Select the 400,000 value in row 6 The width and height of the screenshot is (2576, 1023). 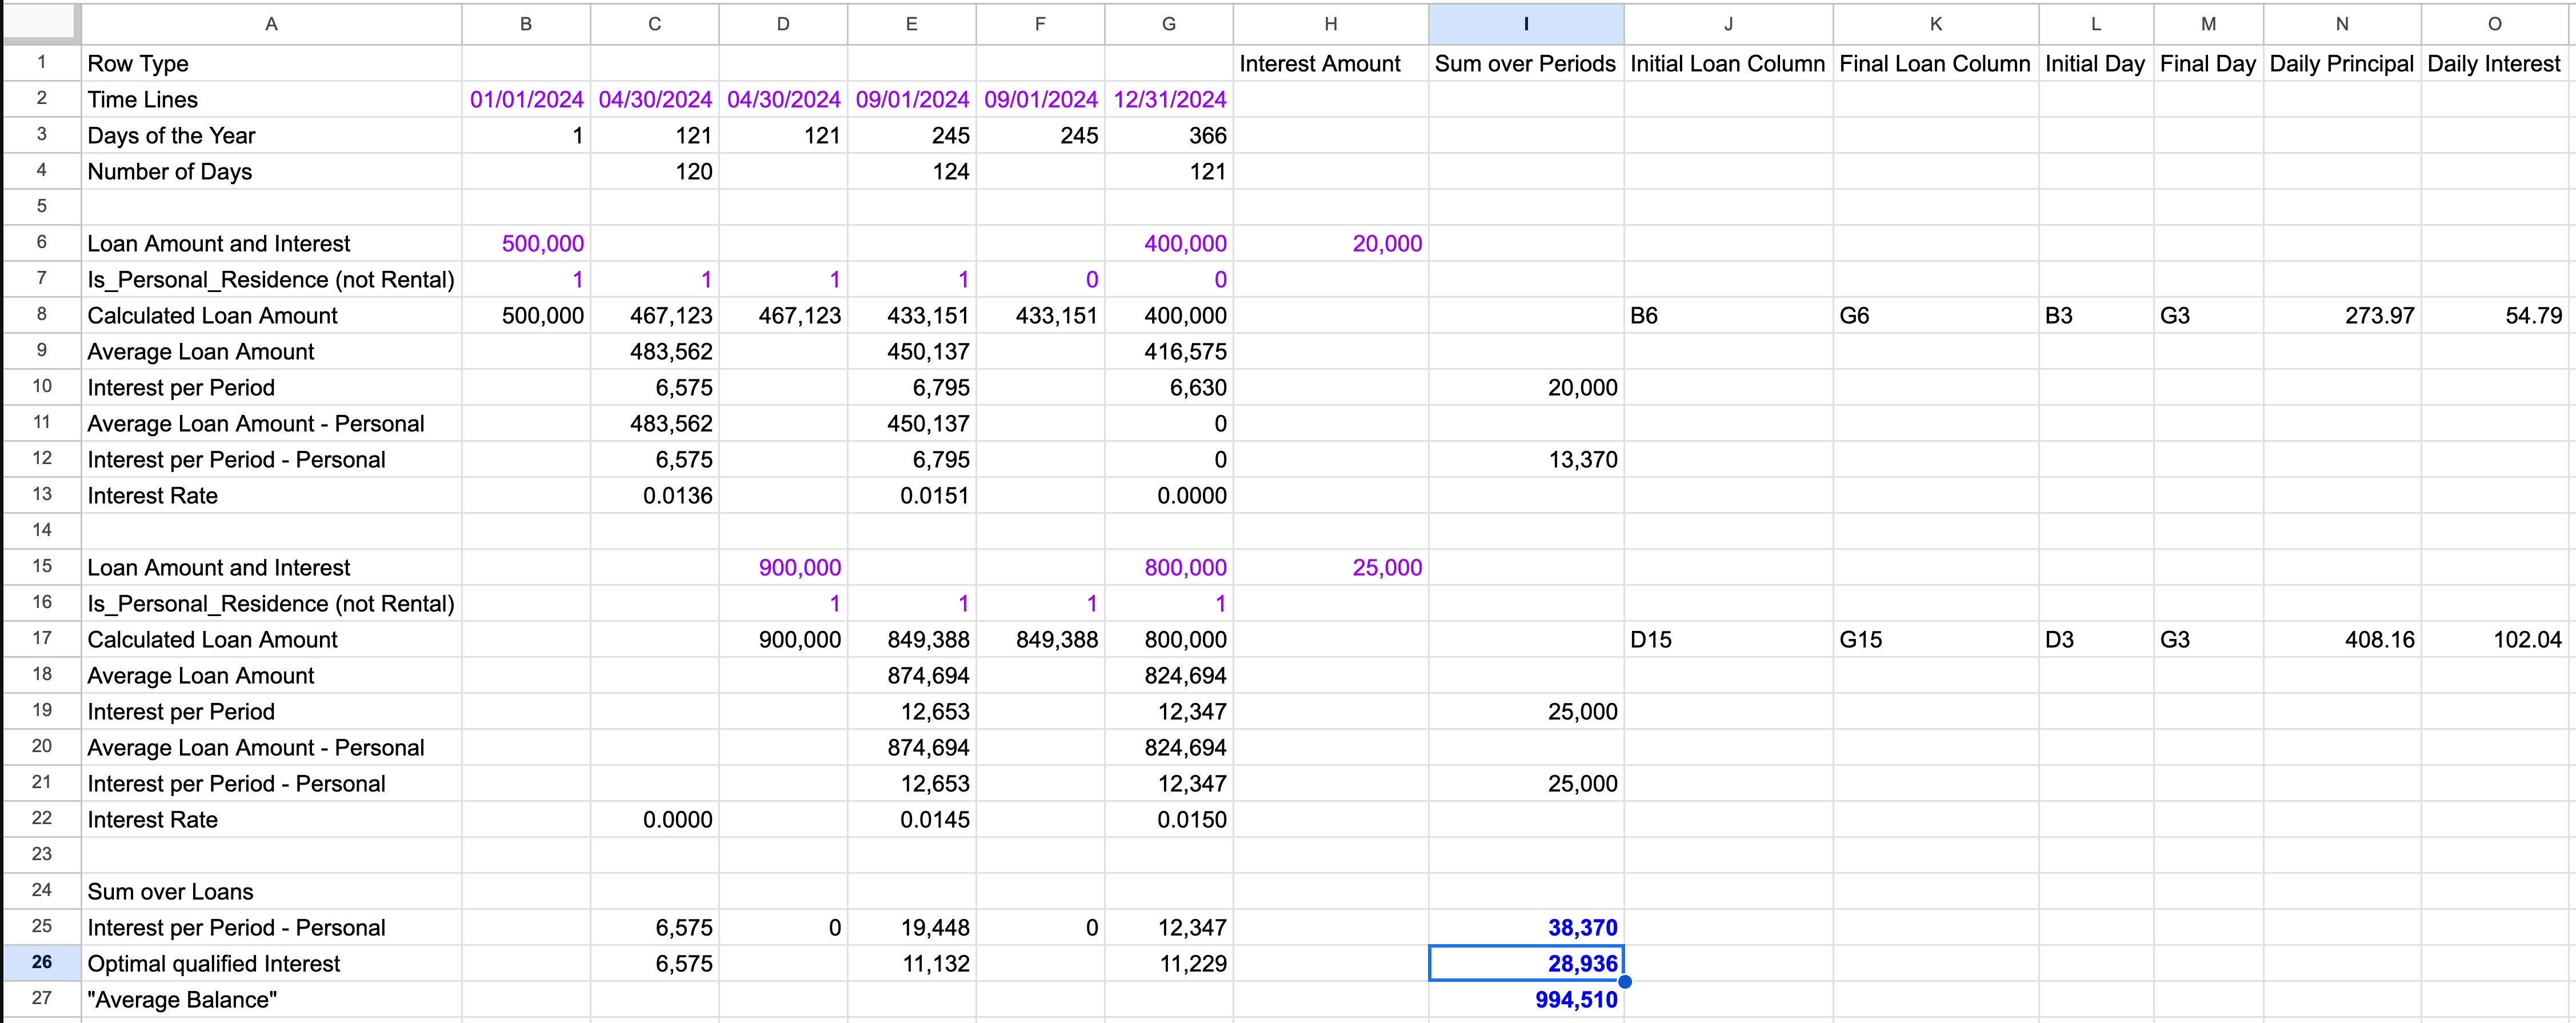click(x=1169, y=244)
